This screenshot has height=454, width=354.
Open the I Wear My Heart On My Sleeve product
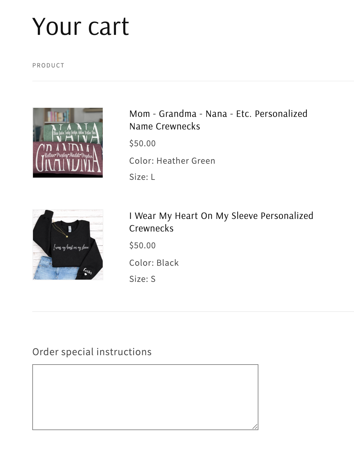(221, 216)
